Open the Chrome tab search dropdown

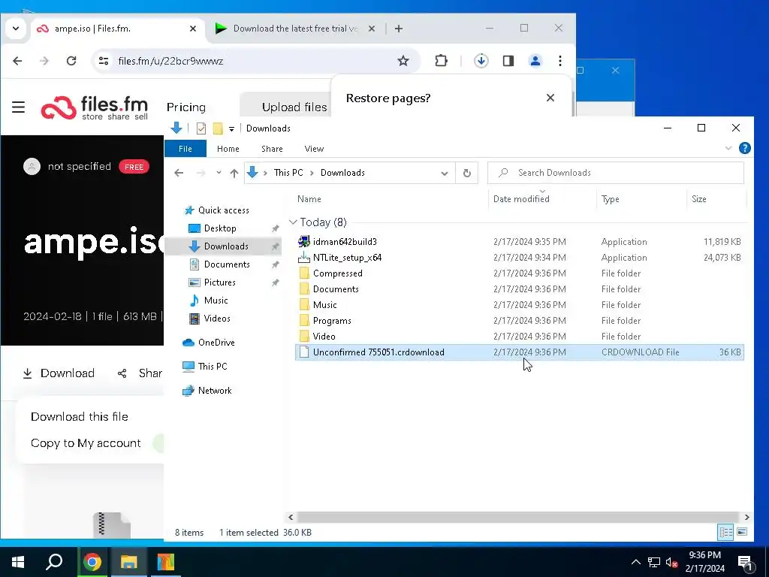point(16,29)
